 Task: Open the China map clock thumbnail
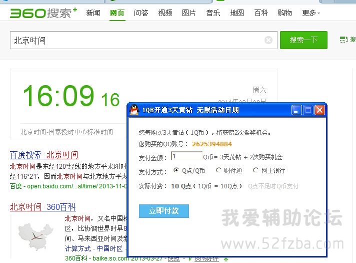pos(35,237)
